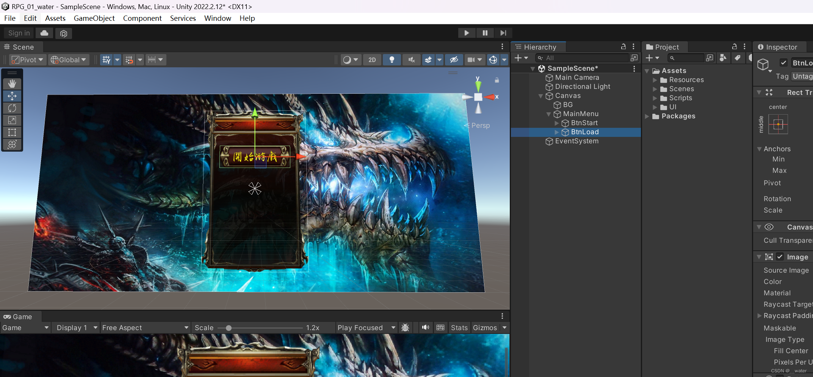
Task: Open the Component menu
Action: (142, 18)
